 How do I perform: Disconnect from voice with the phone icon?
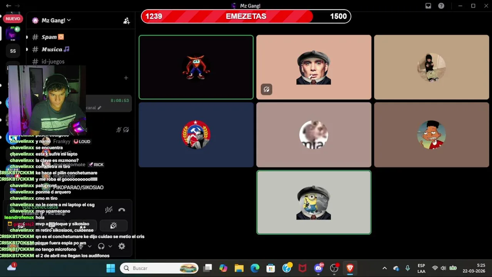point(122,210)
